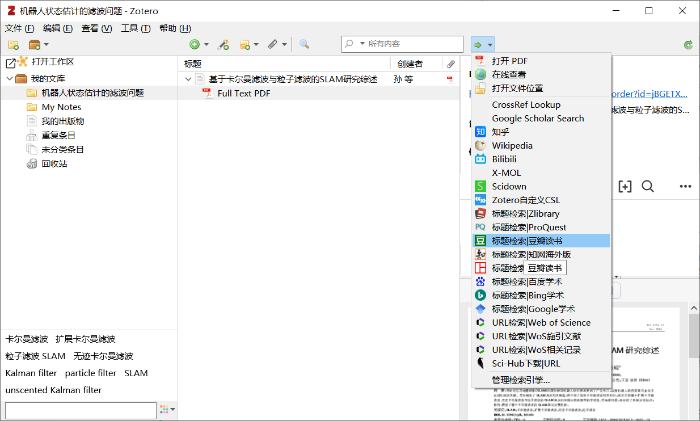Image resolution: width=700 pixels, height=421 pixels.
Task: Select 标题检索|知网海外版 entry
Action: (x=541, y=254)
